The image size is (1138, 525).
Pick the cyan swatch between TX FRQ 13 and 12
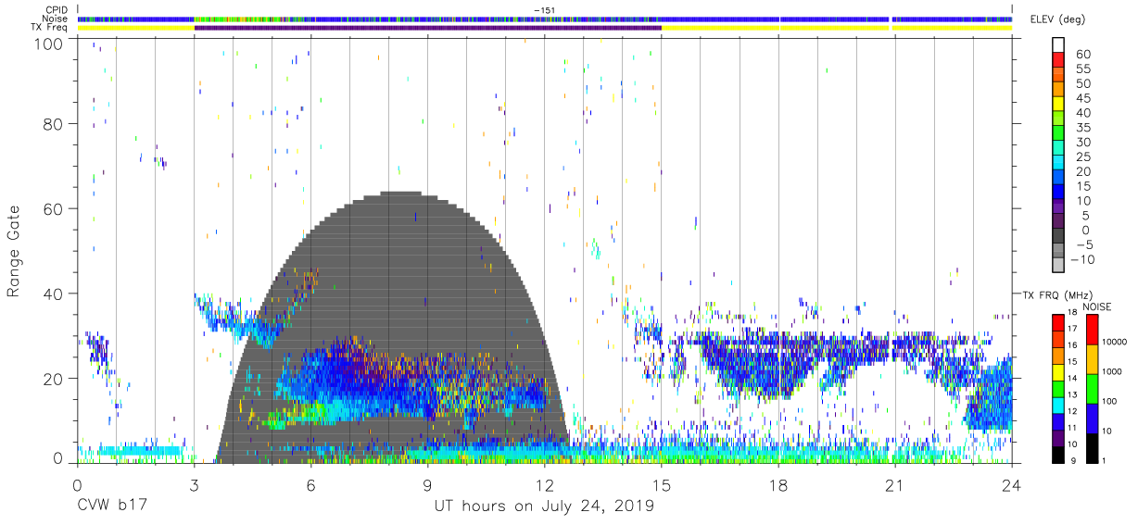tap(1058, 404)
